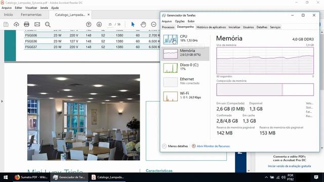Click the Acrobat document scroll down arrow
The image size is (324, 182).
[x=249, y=170]
